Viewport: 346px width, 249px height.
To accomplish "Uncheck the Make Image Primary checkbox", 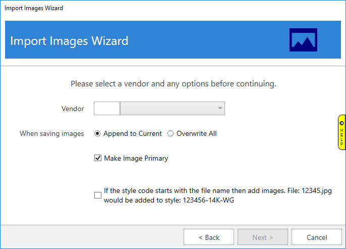I will [98, 159].
